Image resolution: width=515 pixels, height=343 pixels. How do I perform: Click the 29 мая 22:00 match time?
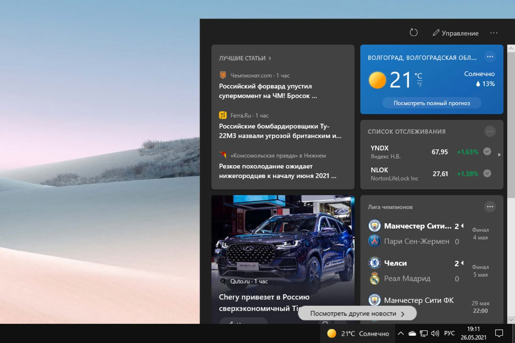pos(480,307)
